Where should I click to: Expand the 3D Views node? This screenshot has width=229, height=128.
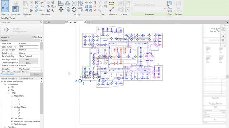coord(12,118)
